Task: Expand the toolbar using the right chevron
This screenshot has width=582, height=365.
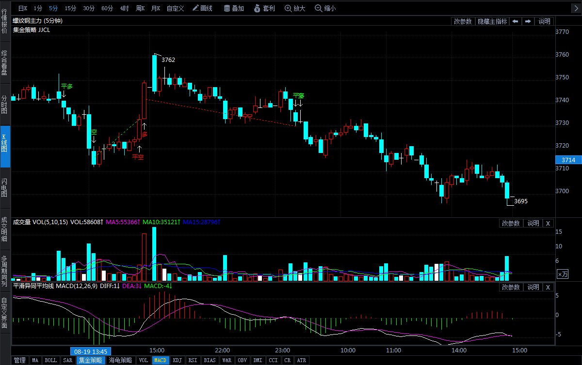Action: click(x=576, y=8)
